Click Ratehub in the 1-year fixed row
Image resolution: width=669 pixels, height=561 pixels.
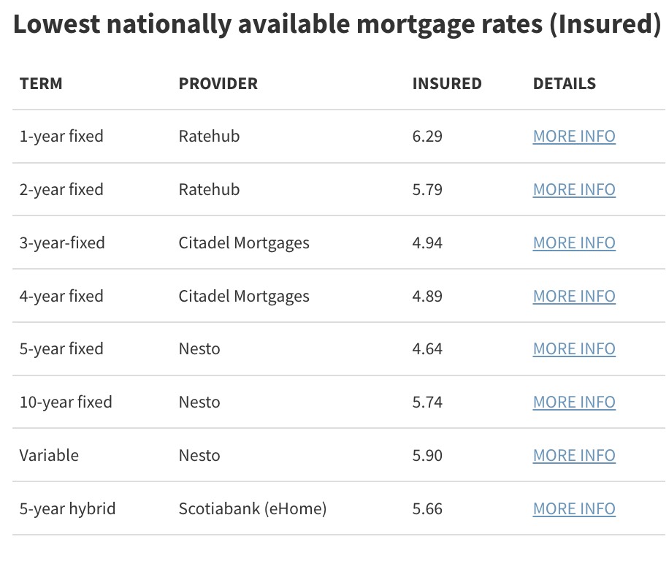tap(209, 137)
